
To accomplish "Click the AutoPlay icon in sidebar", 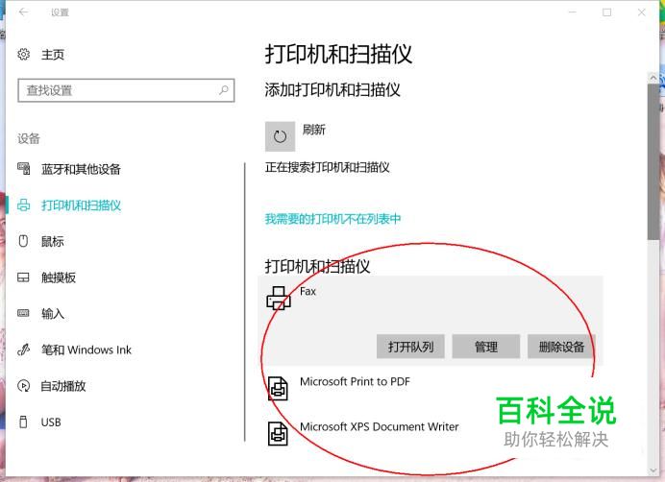I will pos(23,385).
